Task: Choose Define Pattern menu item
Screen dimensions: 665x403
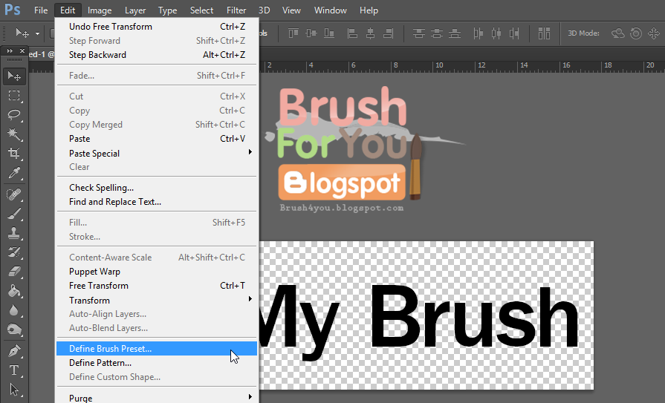Action: point(157,363)
